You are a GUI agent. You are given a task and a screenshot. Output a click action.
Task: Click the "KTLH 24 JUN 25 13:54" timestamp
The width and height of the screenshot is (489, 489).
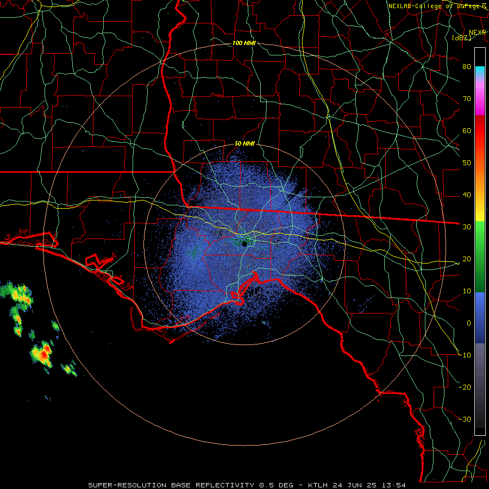coord(357,485)
